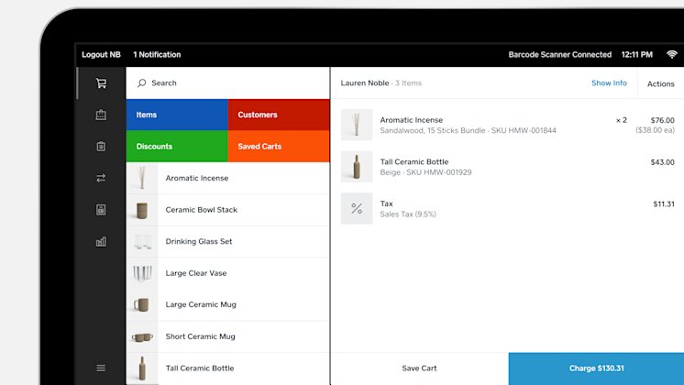Click the Aromatic Incense thumbnail in cart
684x385 pixels.
point(357,125)
